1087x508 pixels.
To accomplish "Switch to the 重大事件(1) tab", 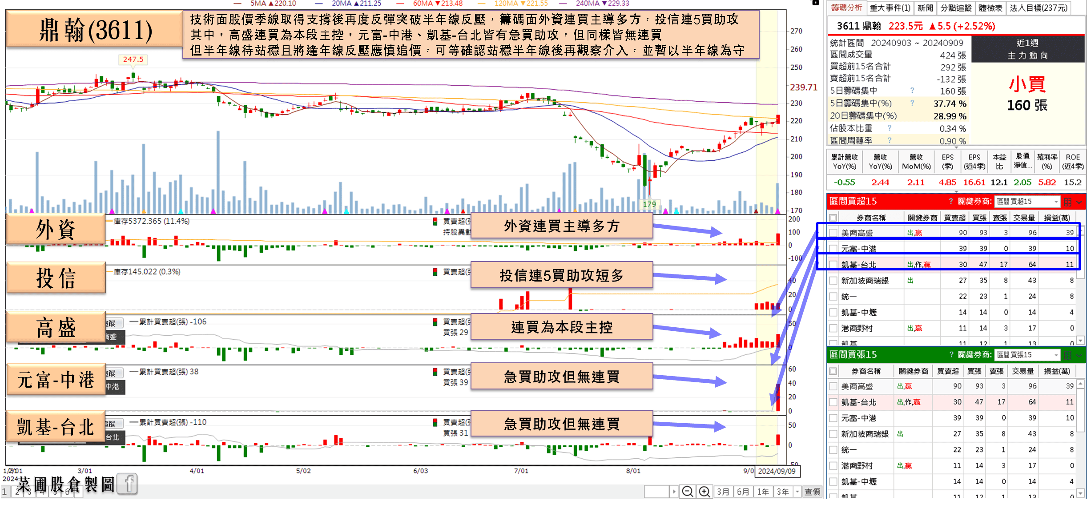I will [x=890, y=8].
